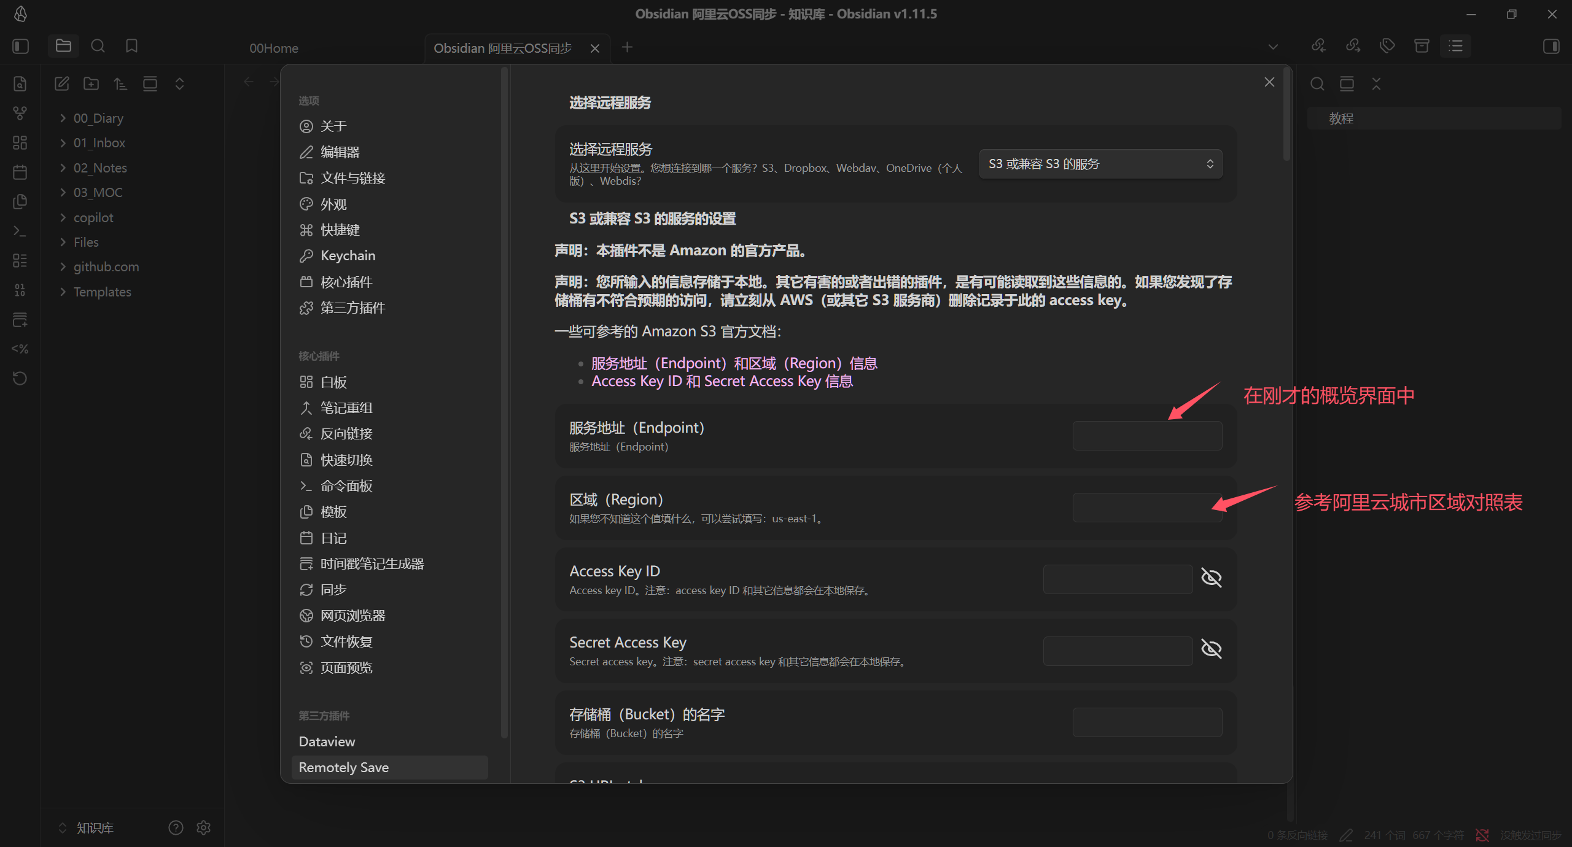Toggle the right sidebar collapse icon
This screenshot has height=847, width=1572.
(1551, 47)
